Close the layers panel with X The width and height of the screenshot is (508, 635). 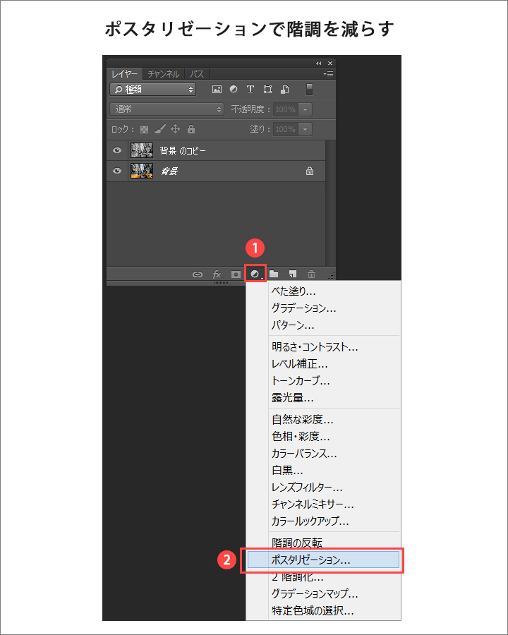coord(330,64)
